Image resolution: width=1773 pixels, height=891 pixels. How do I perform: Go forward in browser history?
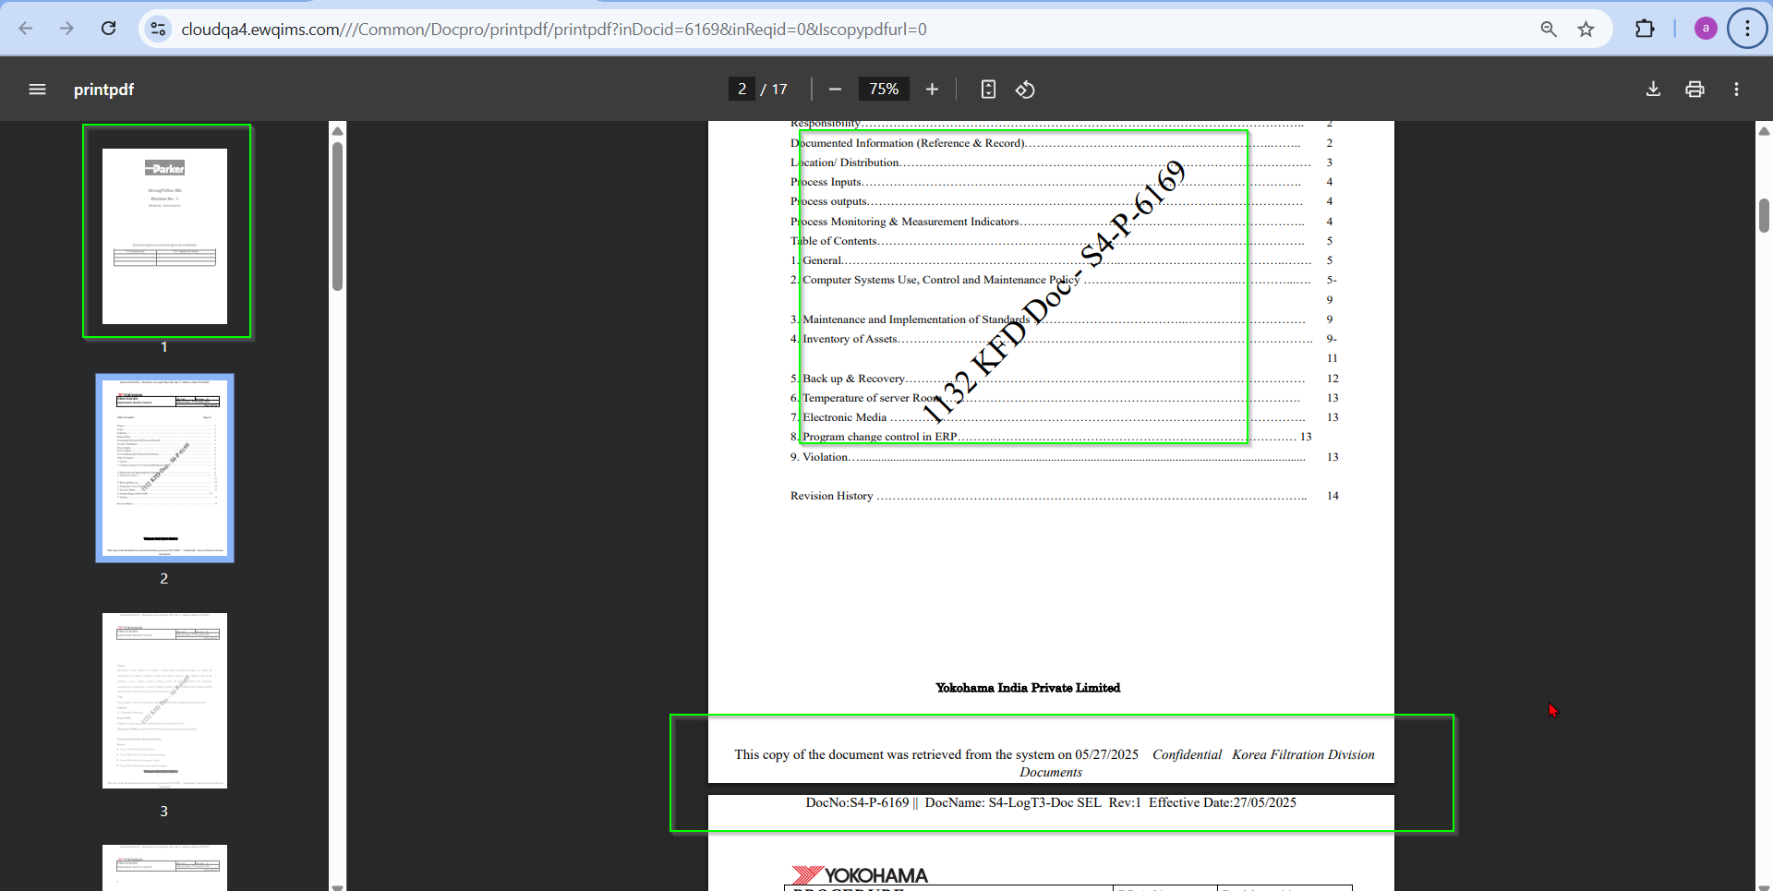[x=66, y=29]
